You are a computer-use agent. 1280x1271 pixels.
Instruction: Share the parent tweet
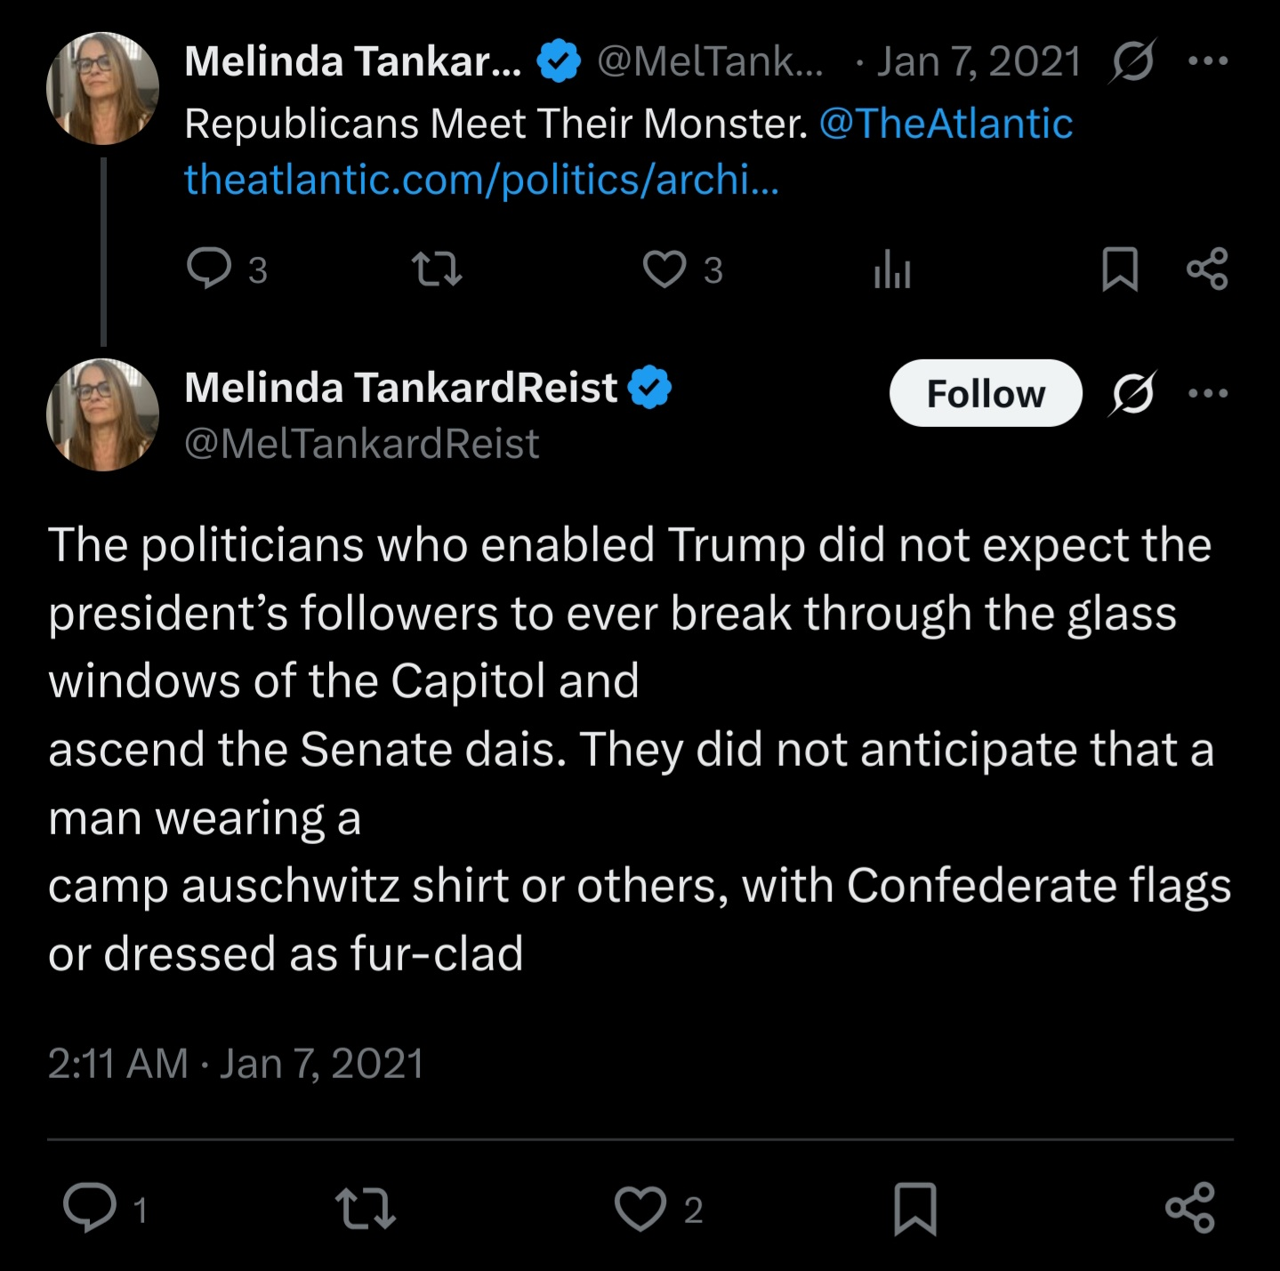click(x=1207, y=269)
